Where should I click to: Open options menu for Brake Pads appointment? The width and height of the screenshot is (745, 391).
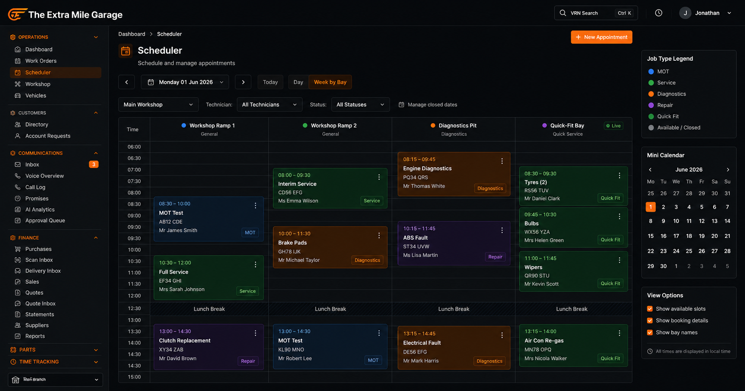click(379, 235)
